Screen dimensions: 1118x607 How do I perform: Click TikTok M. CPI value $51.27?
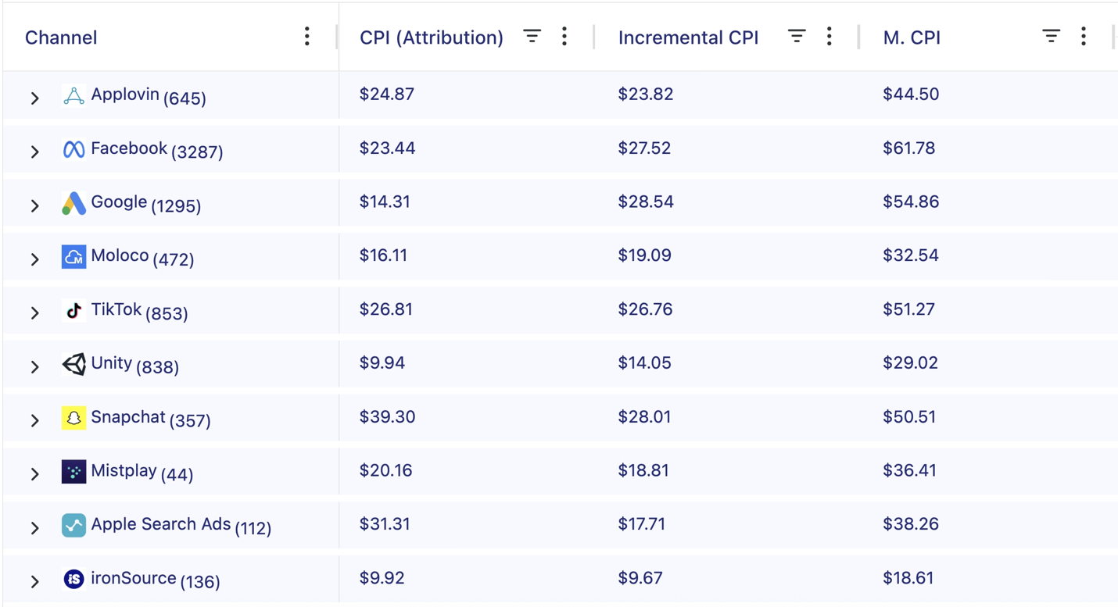(x=909, y=309)
